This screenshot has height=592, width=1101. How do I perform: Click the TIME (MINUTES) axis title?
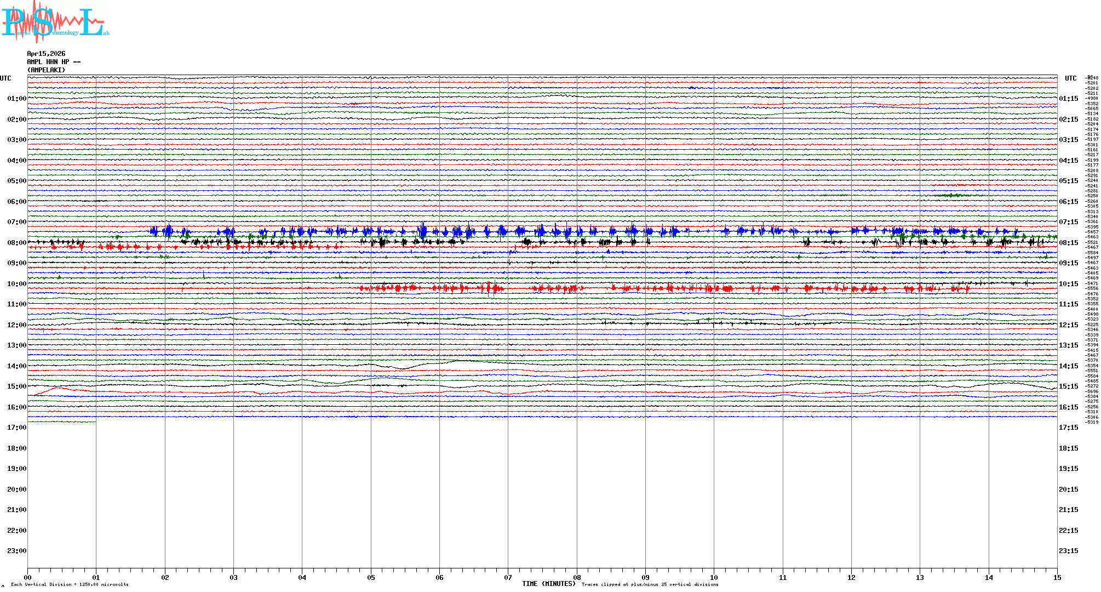(548, 584)
